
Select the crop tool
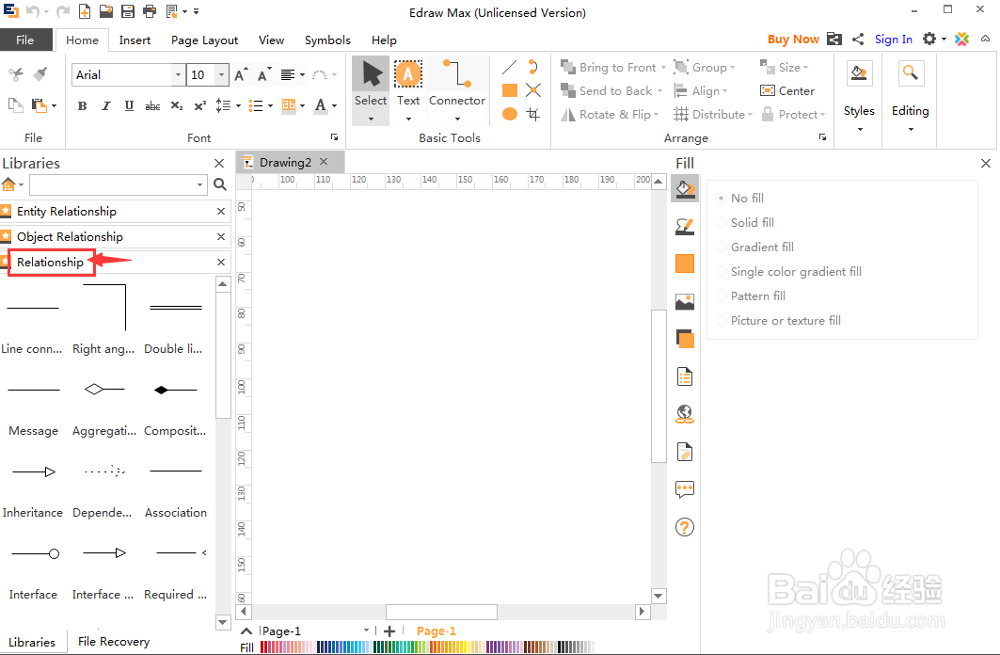[x=533, y=114]
